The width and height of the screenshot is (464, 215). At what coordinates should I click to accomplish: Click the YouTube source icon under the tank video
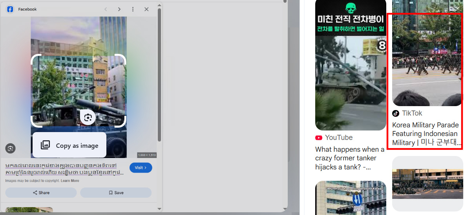319,138
